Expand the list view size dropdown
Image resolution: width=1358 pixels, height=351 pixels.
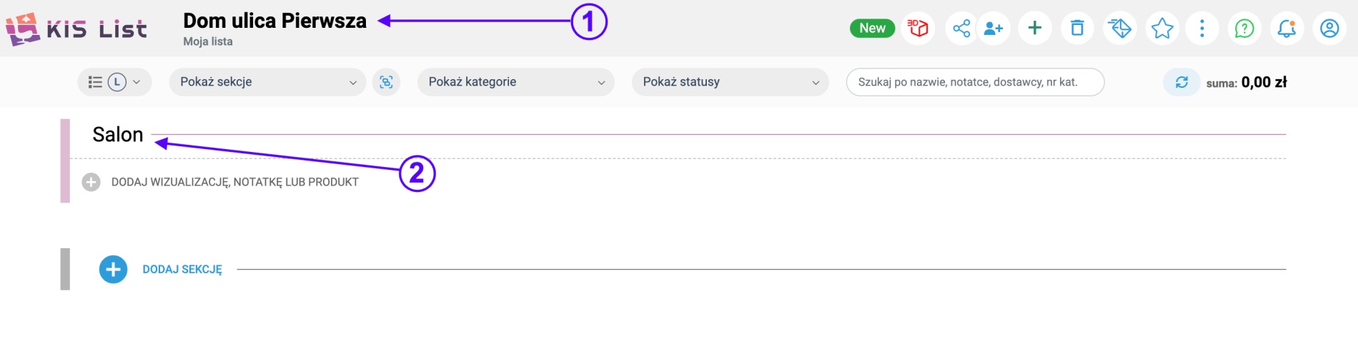point(114,82)
